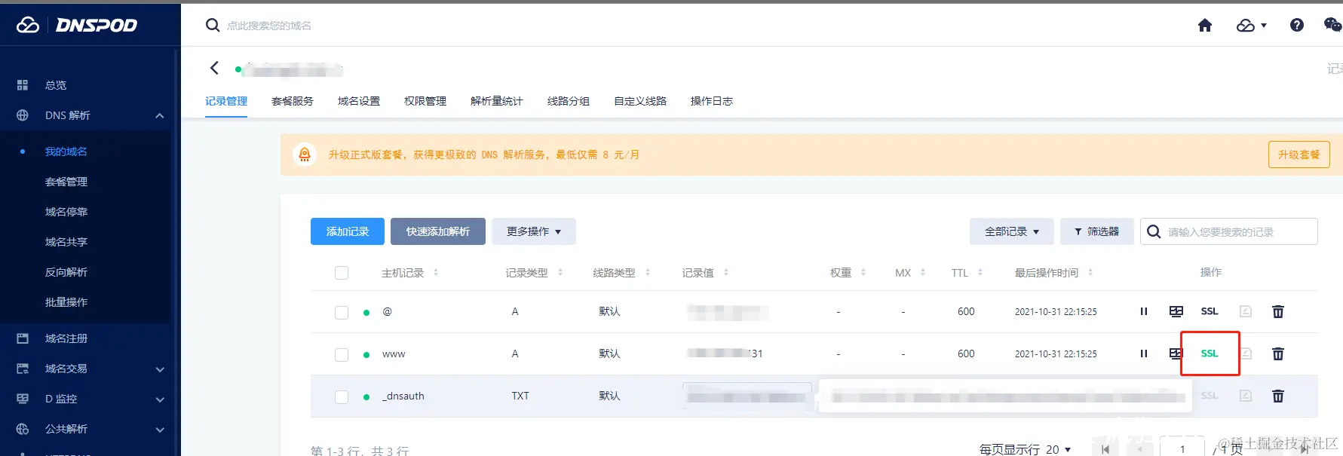Sort by 权重 column arrows
1343x456 pixels.
tap(863, 272)
